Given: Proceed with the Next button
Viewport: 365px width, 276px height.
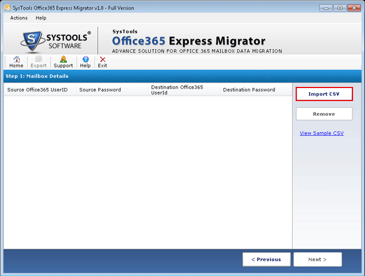Looking at the screenshot, I should click(317, 260).
